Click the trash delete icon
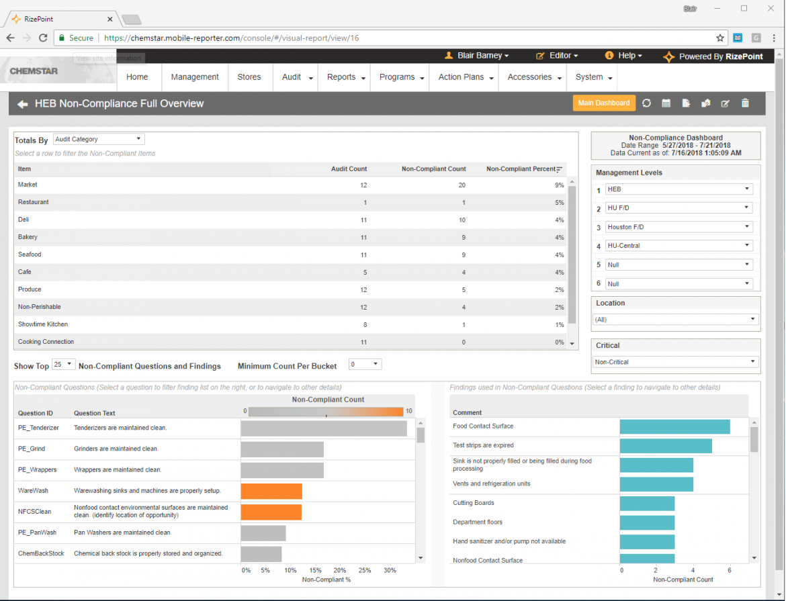Viewport: 786px width, 601px height. (x=745, y=103)
